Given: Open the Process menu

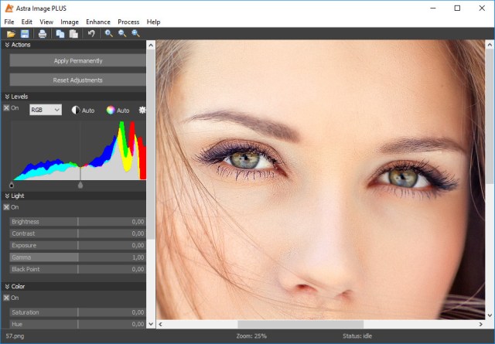Looking at the screenshot, I should point(128,22).
